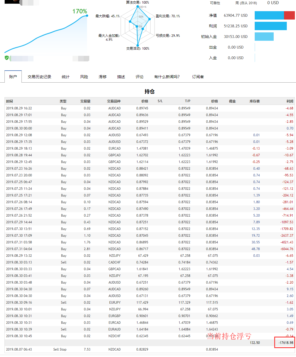Select the 滑移 tab
Viewport: 296px width, 357px height.
(x=102, y=77)
